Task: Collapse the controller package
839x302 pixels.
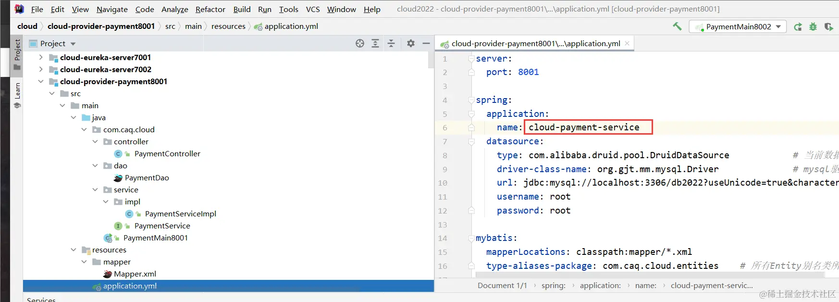Action: click(95, 141)
